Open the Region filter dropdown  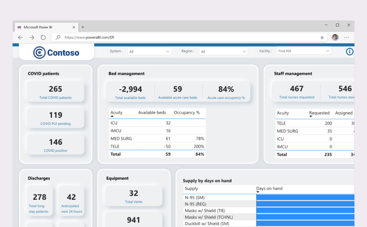point(223,51)
